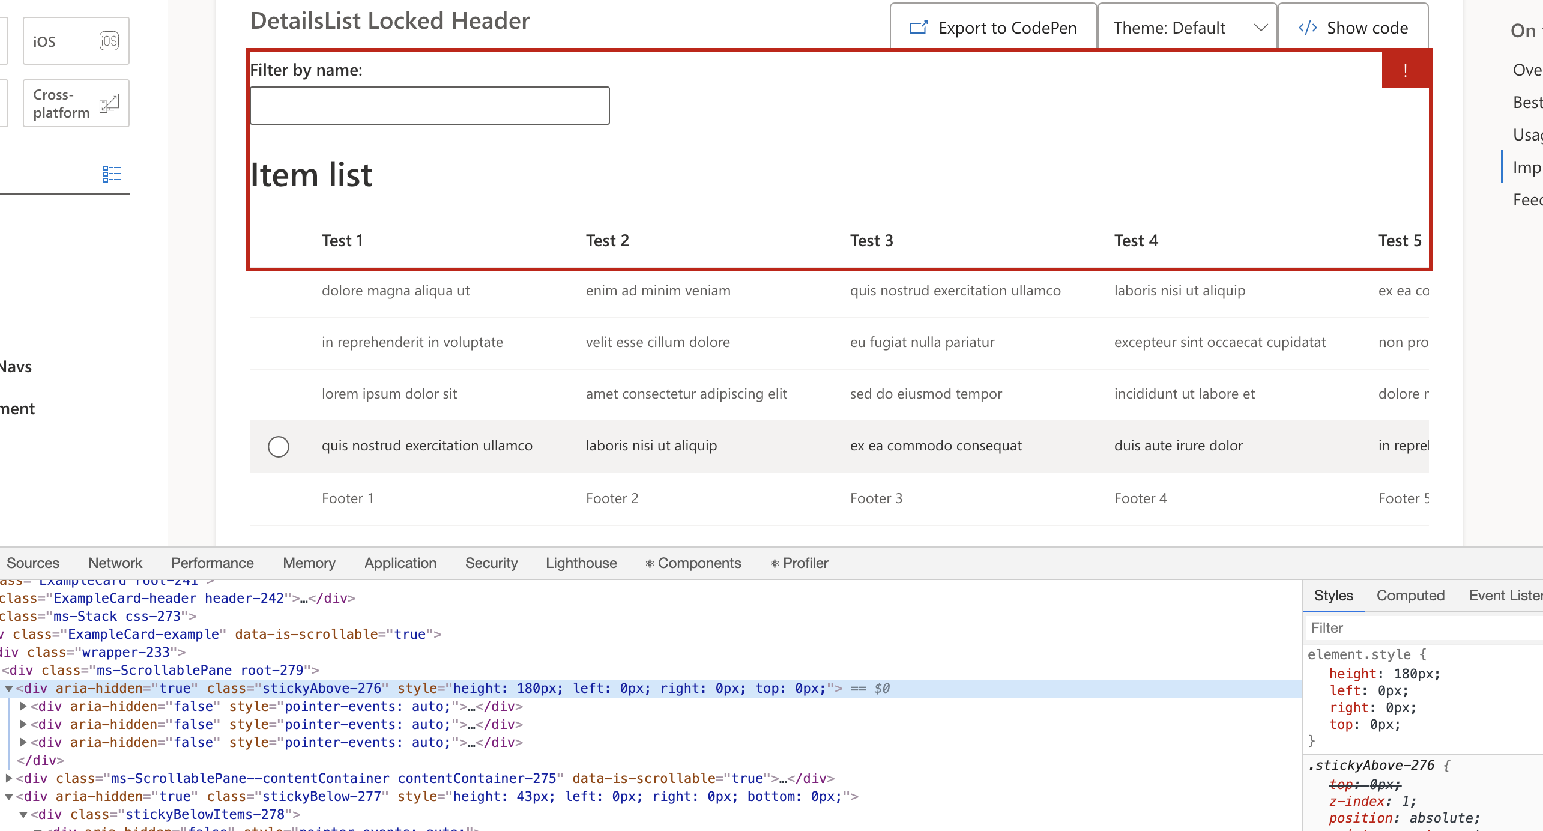Viewport: 1543px width, 831px height.
Task: Collapse the stickyAbove-276 div node
Action: [x=9, y=689]
